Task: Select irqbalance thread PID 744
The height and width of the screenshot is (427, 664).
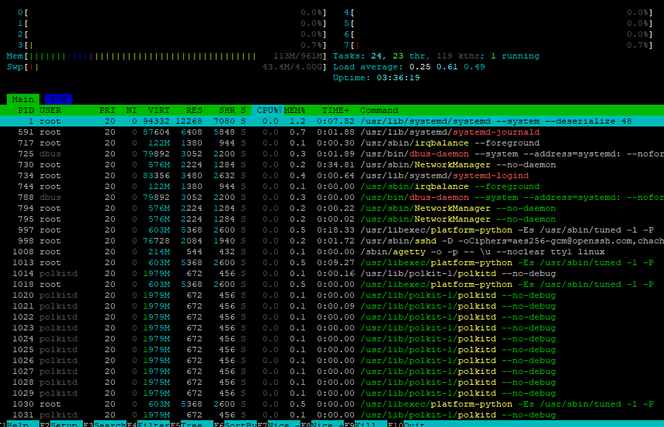Action: (x=332, y=186)
